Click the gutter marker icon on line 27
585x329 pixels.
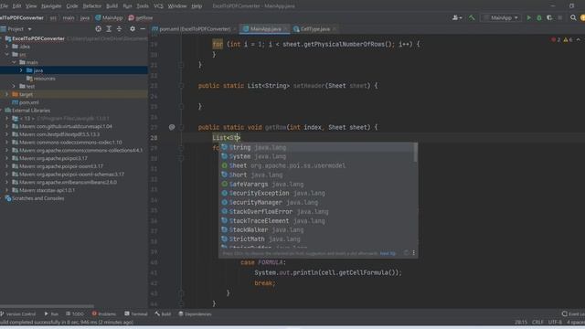pos(172,127)
